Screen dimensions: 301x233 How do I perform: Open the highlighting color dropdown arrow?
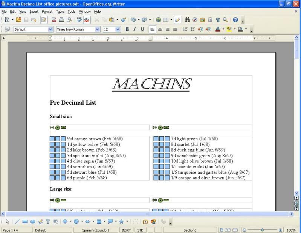pyautogui.click(x=235, y=29)
